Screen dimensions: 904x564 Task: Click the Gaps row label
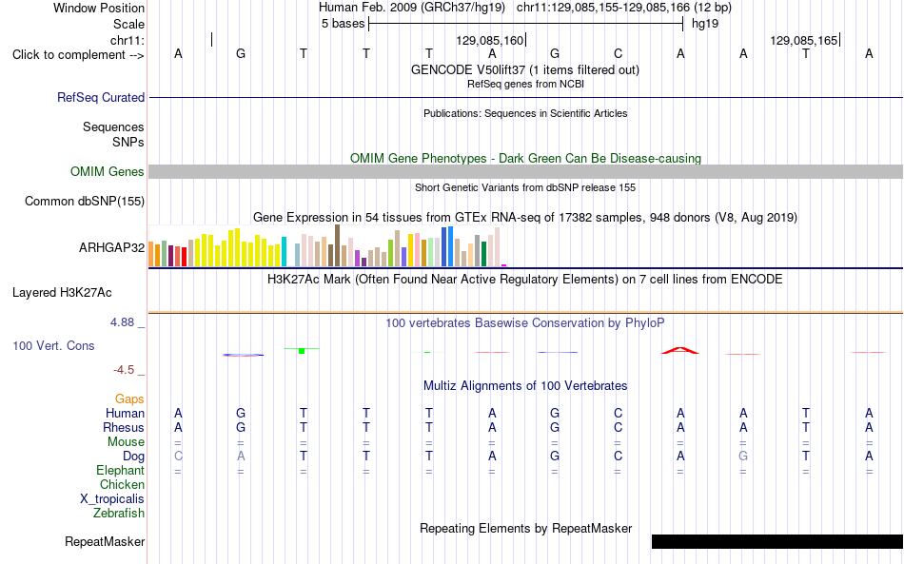point(129,399)
